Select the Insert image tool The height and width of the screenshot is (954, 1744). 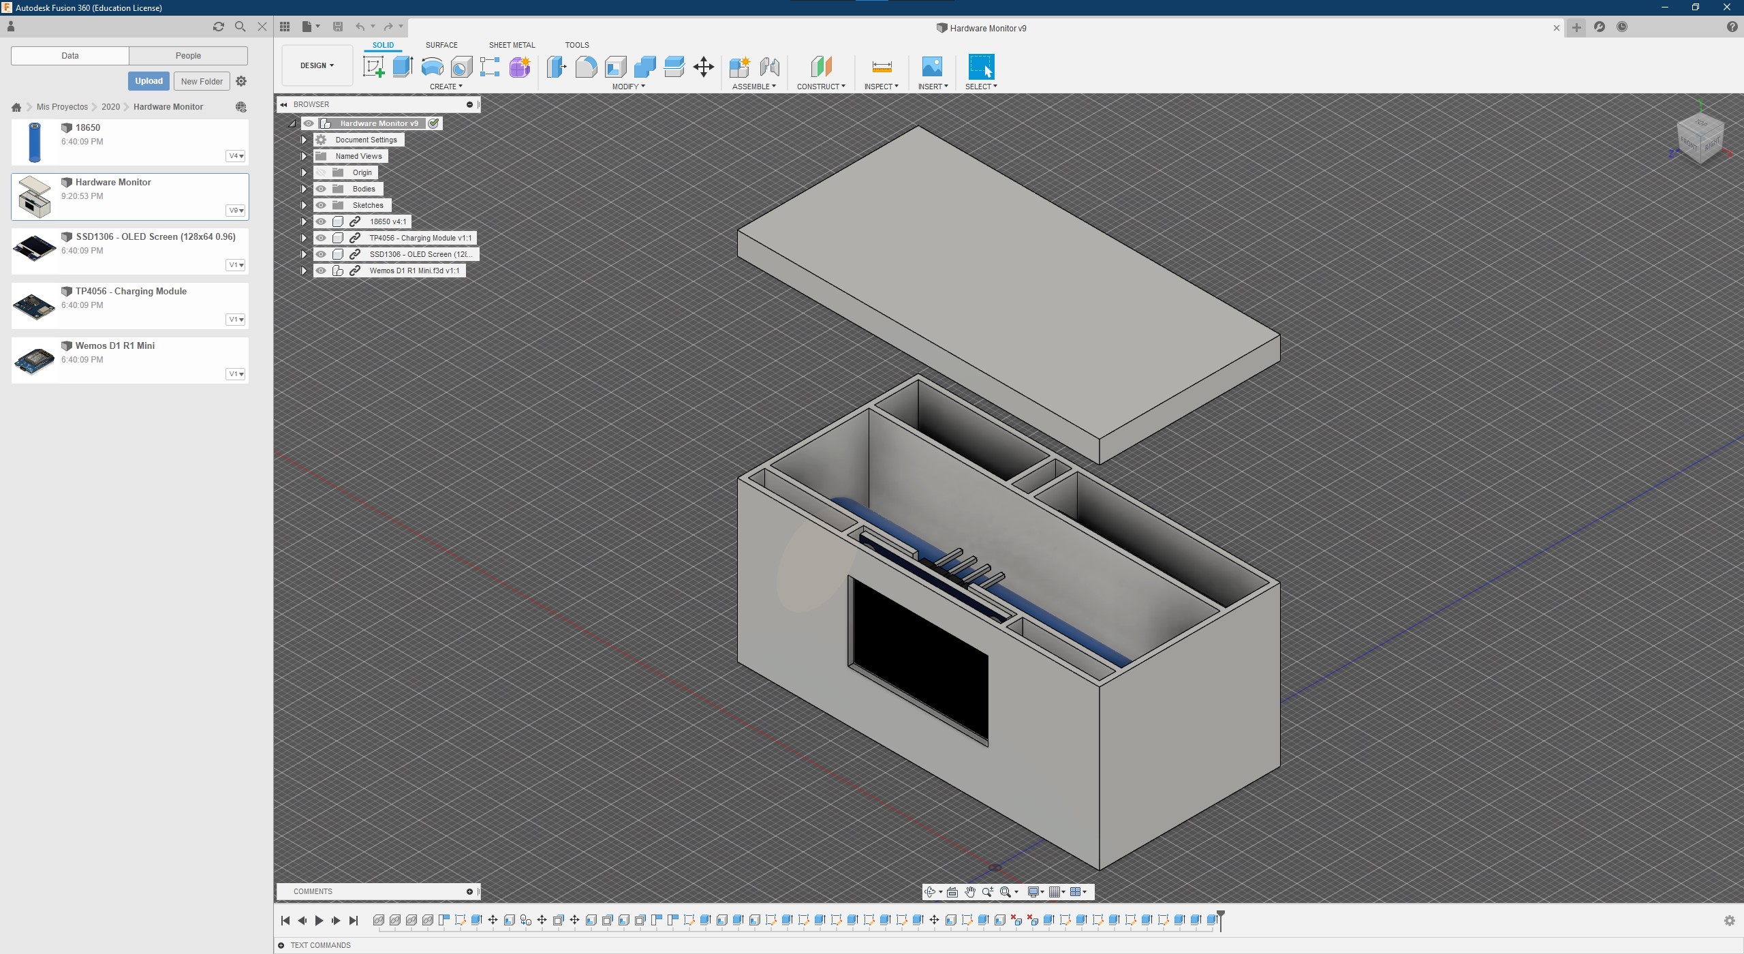(x=932, y=67)
